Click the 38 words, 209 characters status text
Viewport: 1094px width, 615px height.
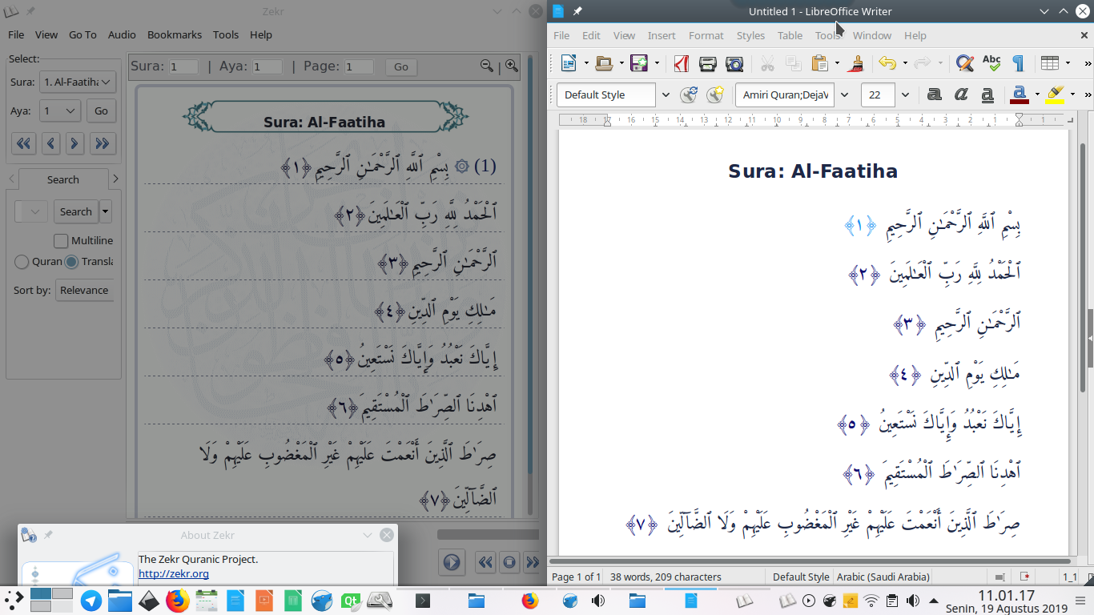pyautogui.click(x=666, y=577)
